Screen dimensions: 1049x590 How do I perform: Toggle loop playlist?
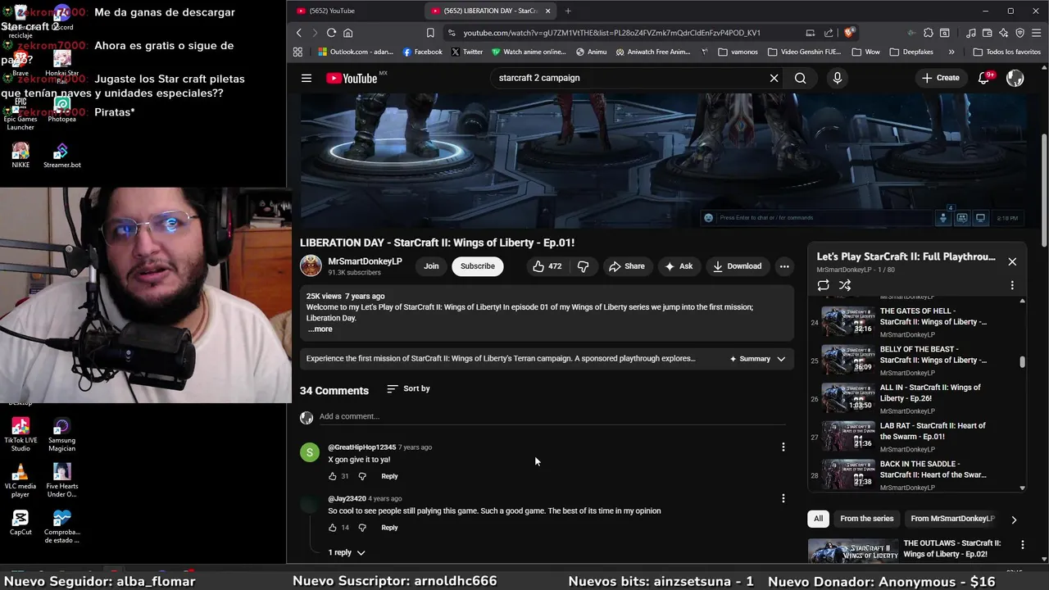tap(823, 285)
